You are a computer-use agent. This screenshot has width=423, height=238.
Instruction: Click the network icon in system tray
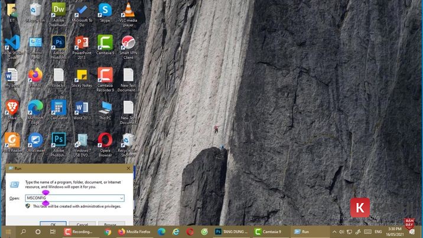[x=349, y=232]
